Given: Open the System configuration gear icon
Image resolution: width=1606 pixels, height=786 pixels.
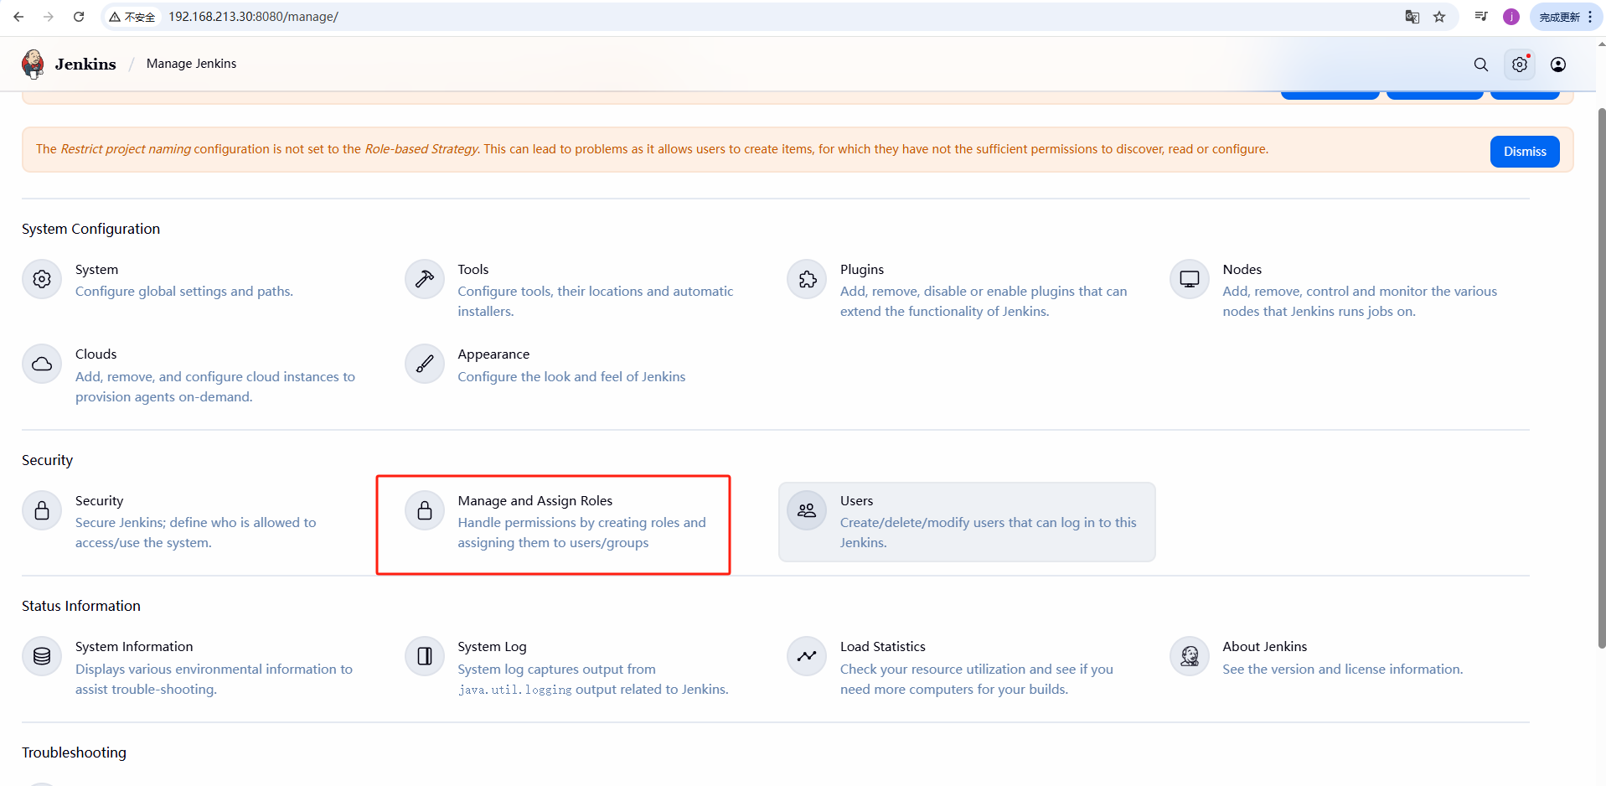Looking at the screenshot, I should (42, 279).
